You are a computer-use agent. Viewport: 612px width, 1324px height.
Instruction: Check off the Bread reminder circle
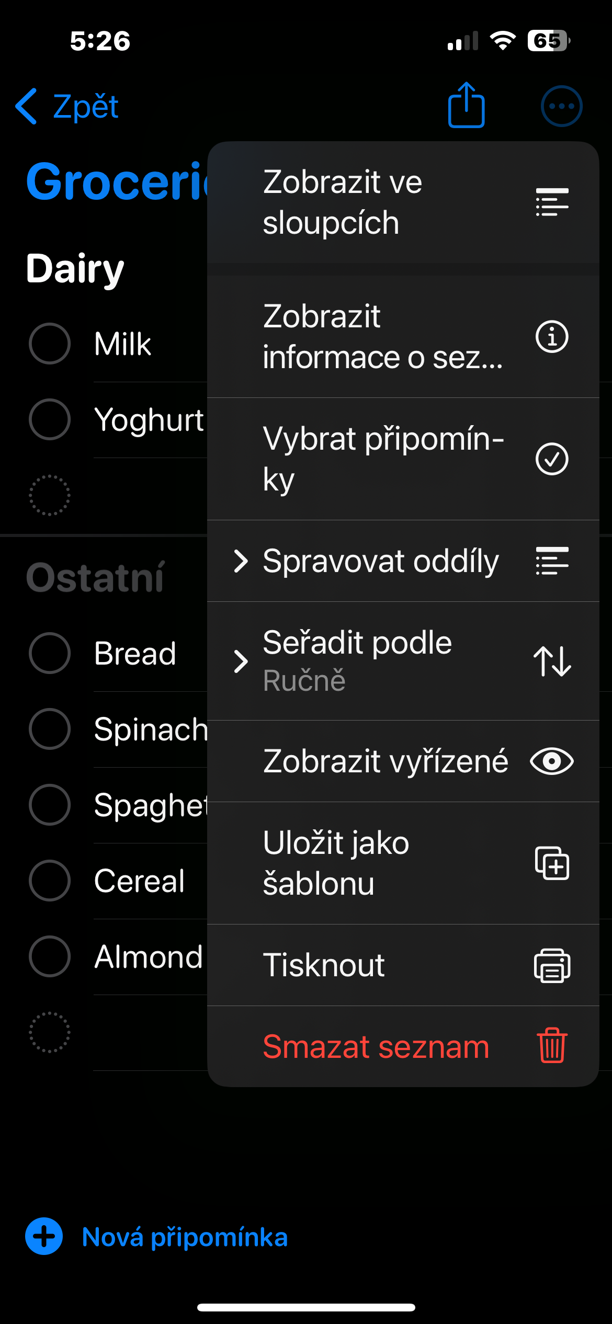click(50, 653)
